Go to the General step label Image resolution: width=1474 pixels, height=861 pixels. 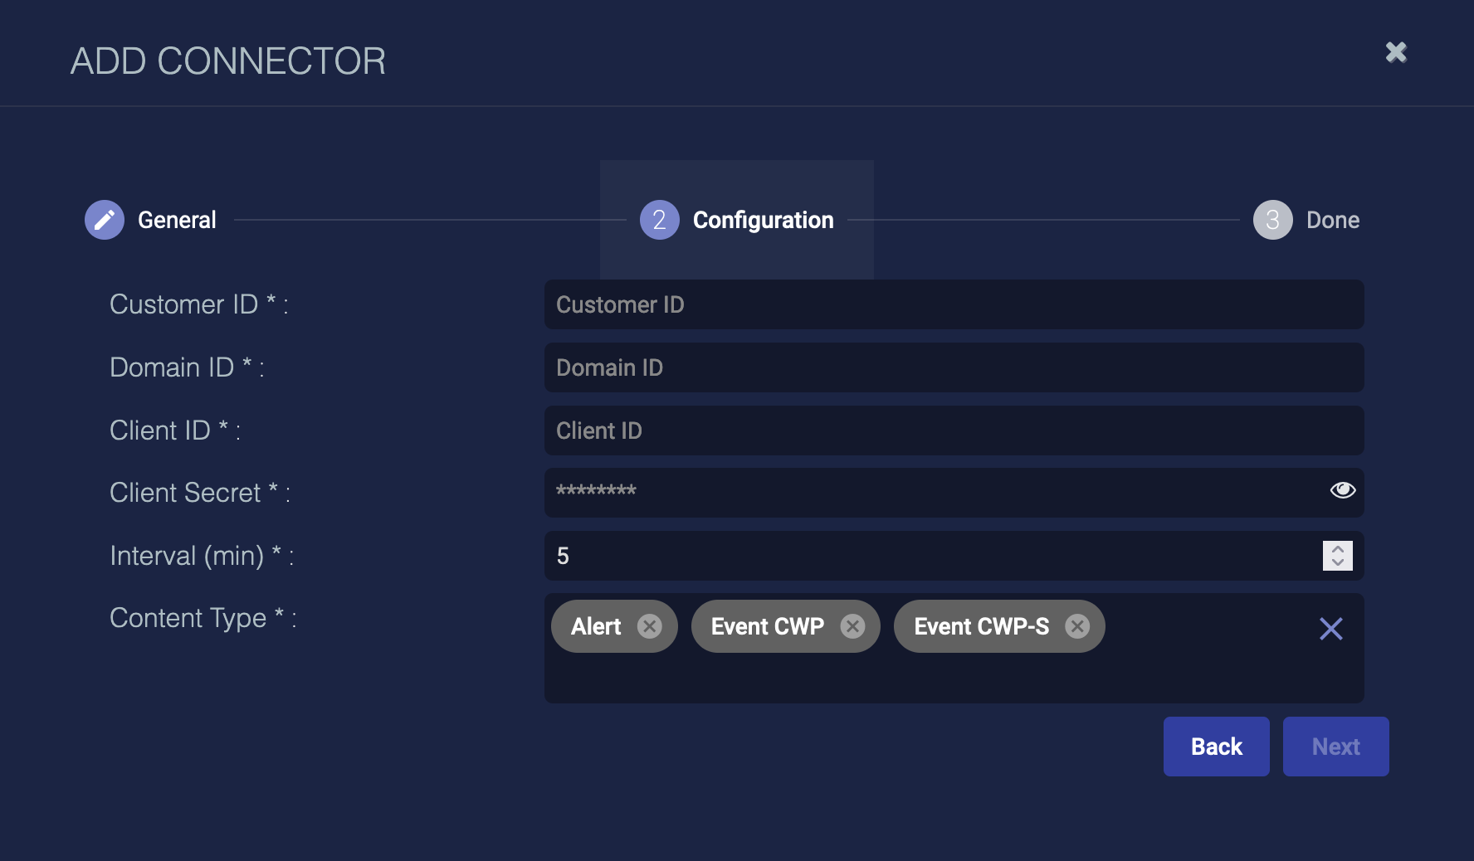pos(177,220)
